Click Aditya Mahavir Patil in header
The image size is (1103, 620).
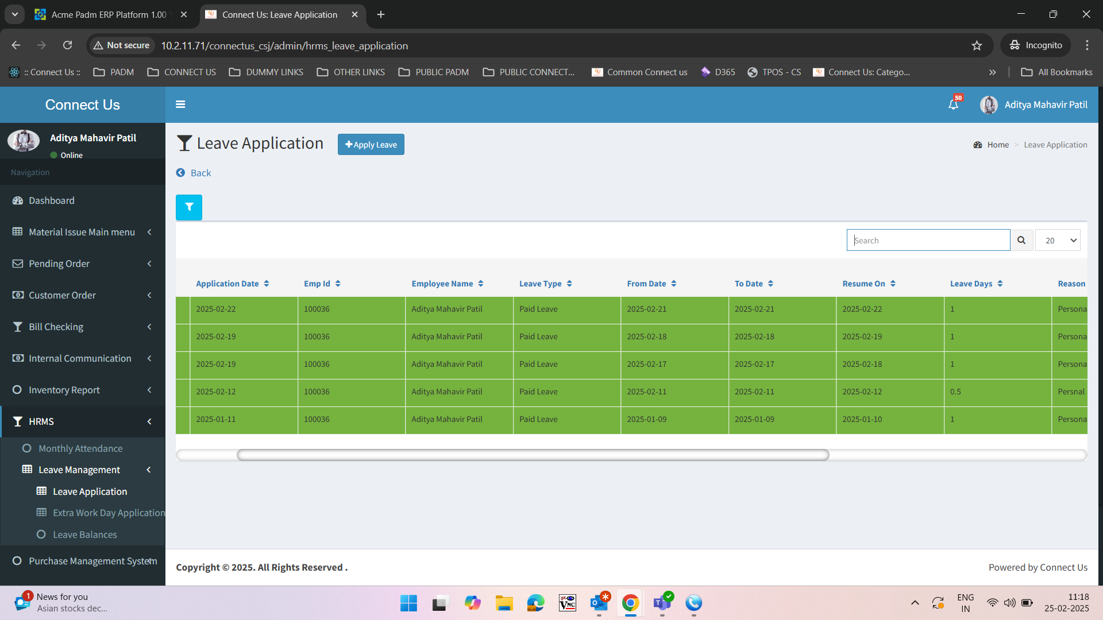[x=1046, y=104]
